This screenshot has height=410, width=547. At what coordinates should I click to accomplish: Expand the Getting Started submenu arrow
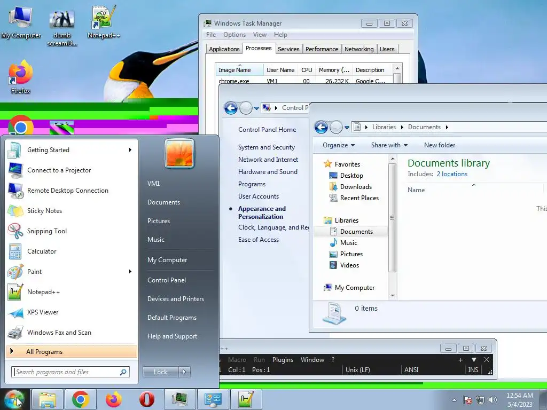click(x=130, y=150)
